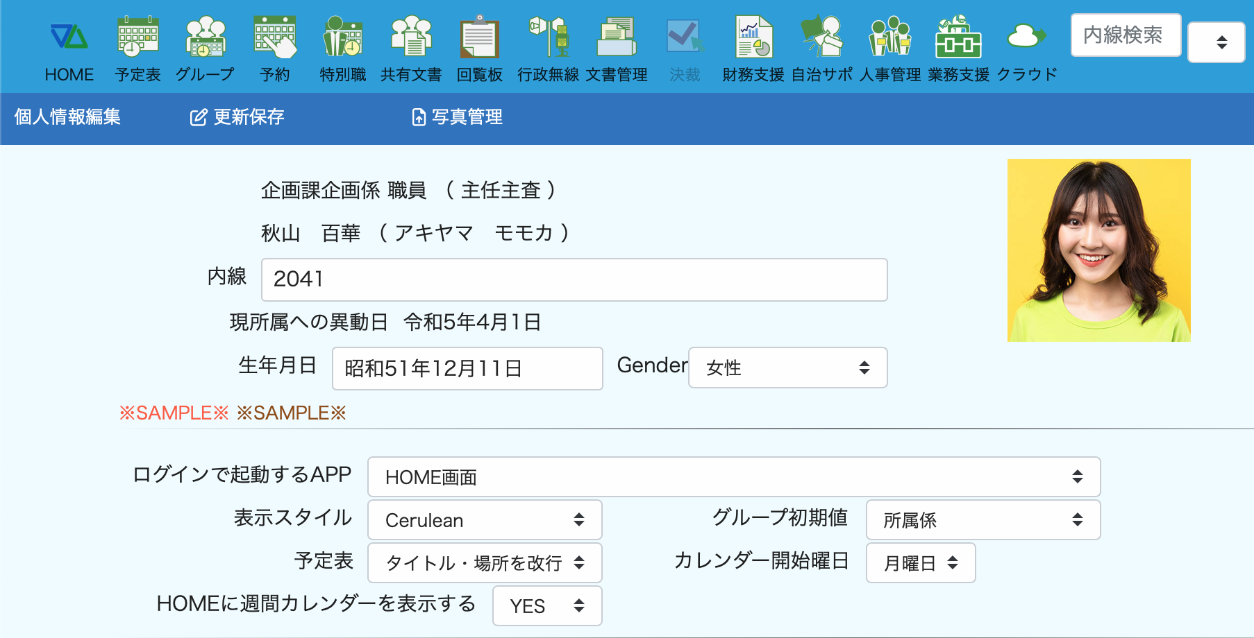1254x638 pixels.
Task: Click the 内線 extension number field
Action: pyautogui.click(x=574, y=279)
